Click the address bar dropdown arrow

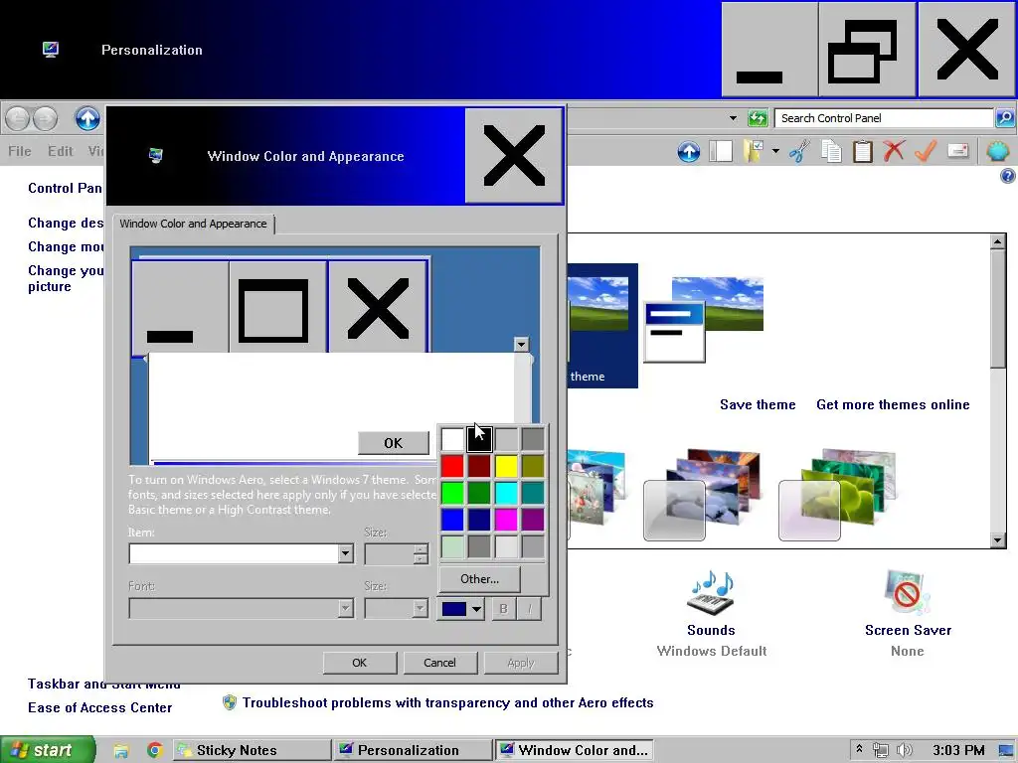tap(733, 118)
